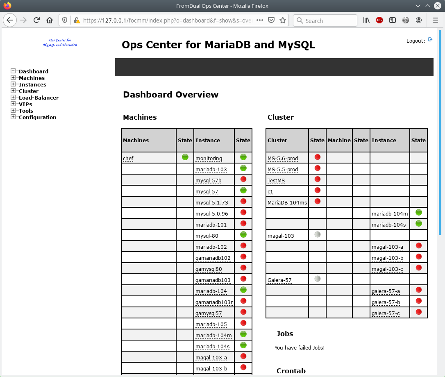Open the Firefox account icon
Screen dimensions: 445x377
click(x=419, y=20)
